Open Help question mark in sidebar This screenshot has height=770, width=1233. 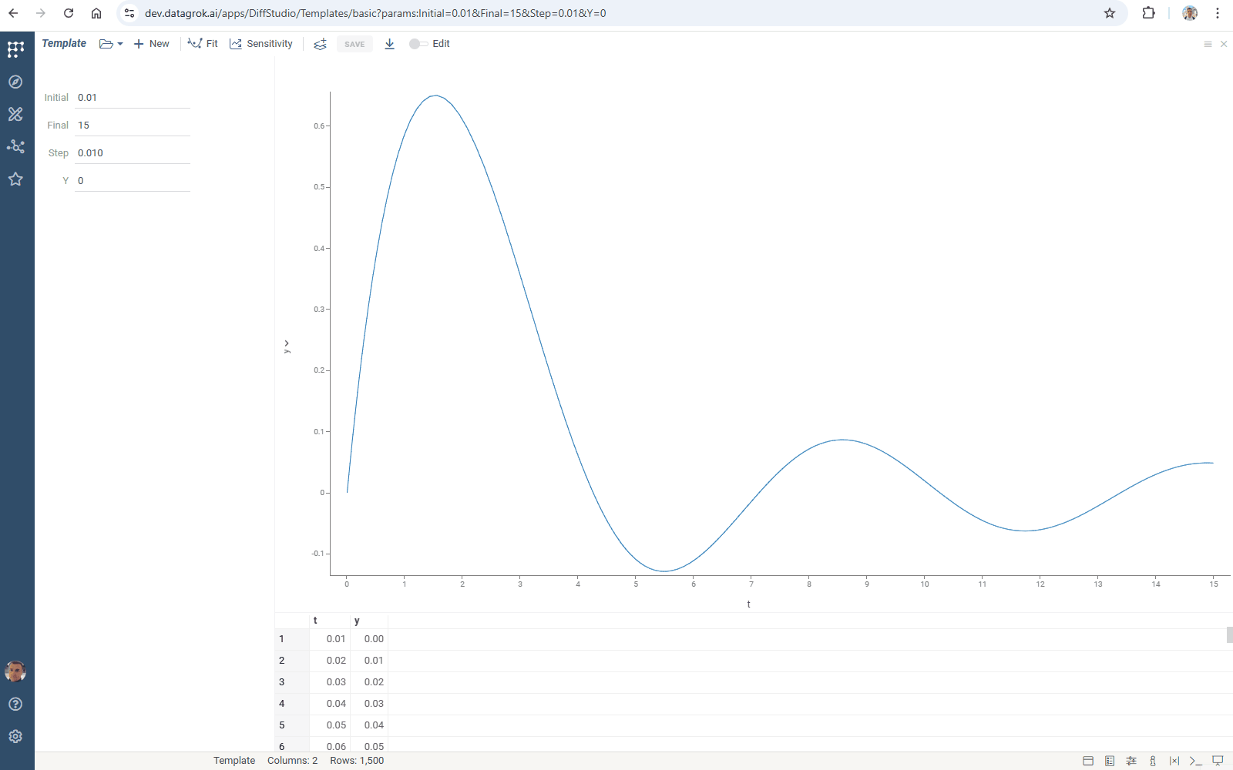click(15, 704)
